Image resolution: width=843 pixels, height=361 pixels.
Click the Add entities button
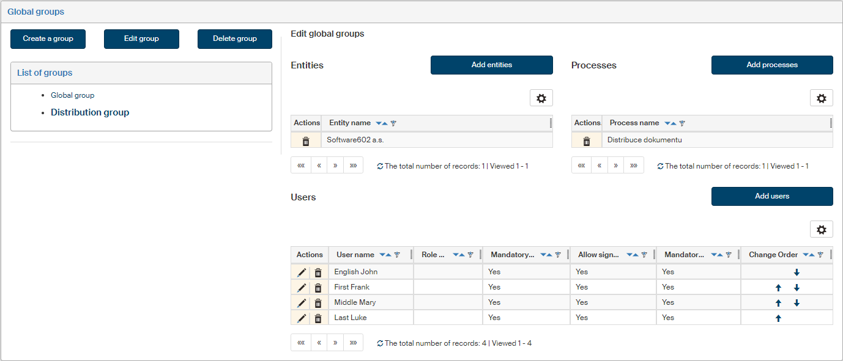(491, 65)
